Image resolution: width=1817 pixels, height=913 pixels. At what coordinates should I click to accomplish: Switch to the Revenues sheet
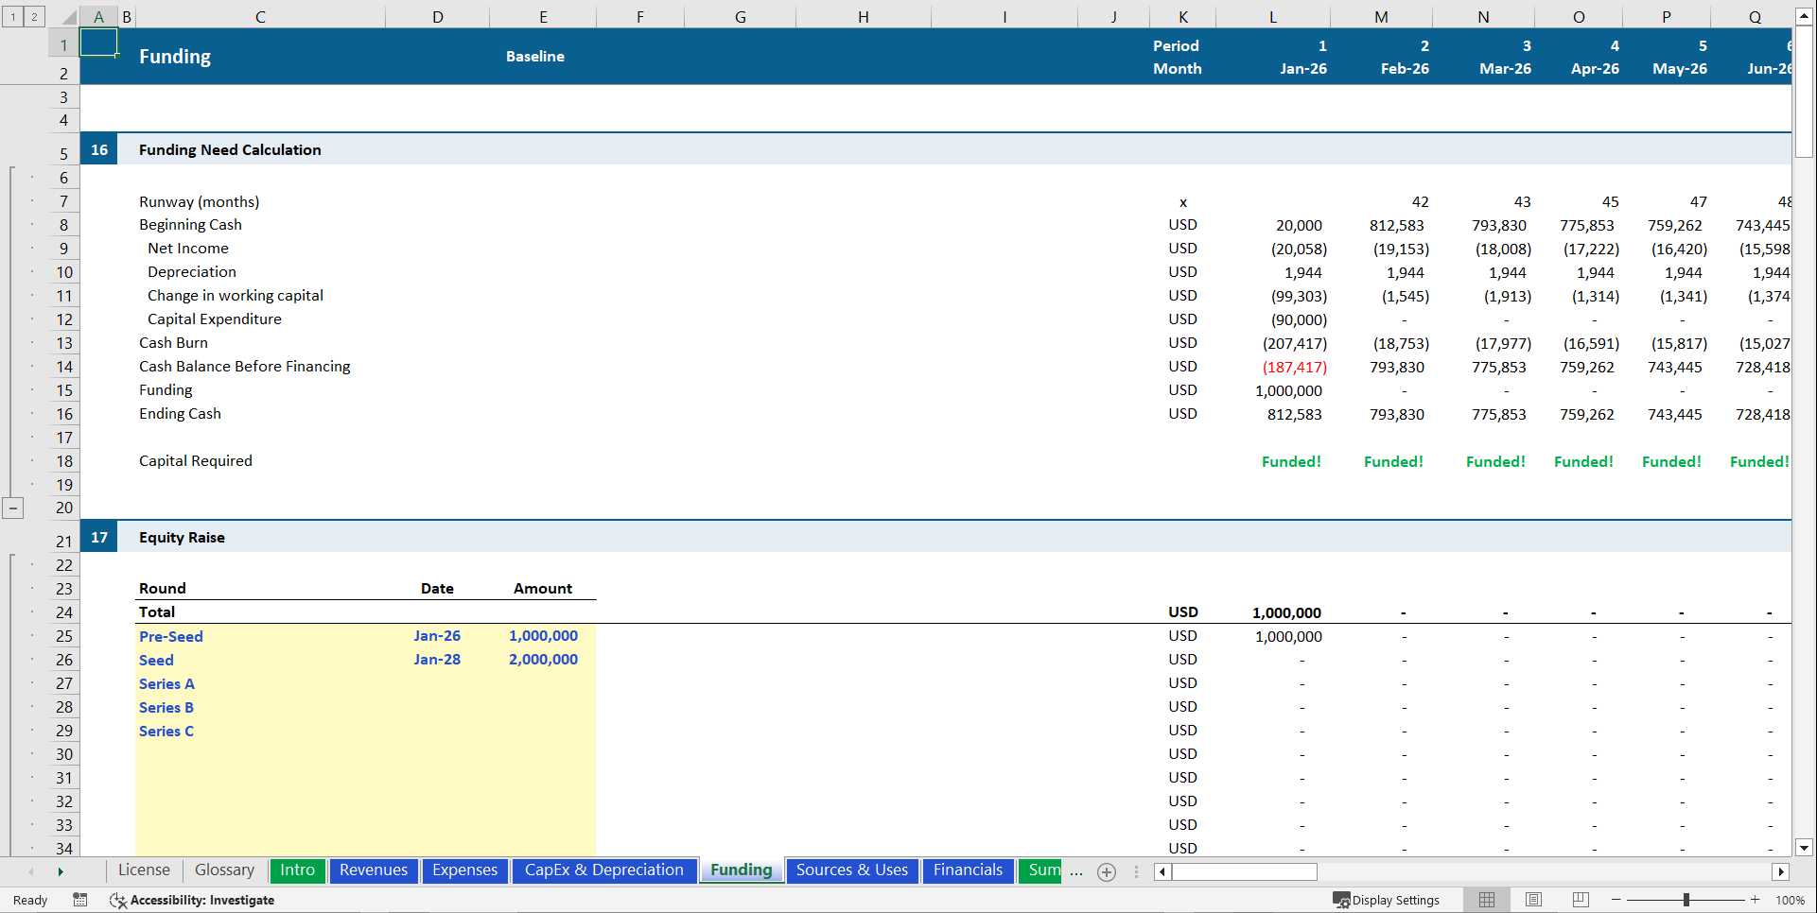point(374,870)
